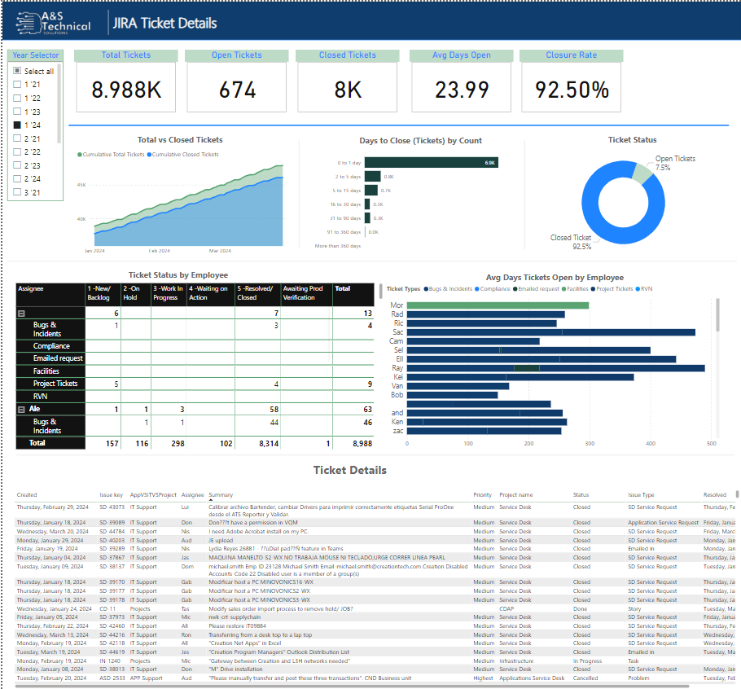Click issue key SD-43073 in ticket table
The image size is (741, 689).
[x=112, y=507]
